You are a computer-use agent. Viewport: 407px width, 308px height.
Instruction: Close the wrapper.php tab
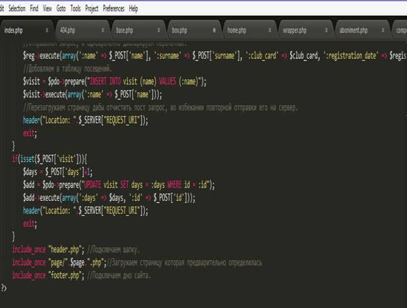coord(326,31)
